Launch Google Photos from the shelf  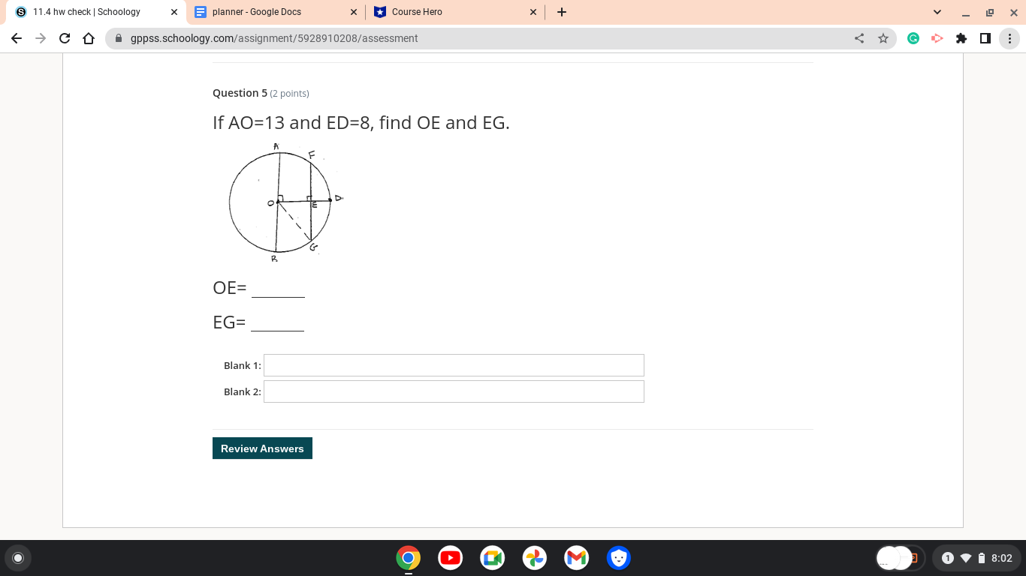click(x=535, y=558)
